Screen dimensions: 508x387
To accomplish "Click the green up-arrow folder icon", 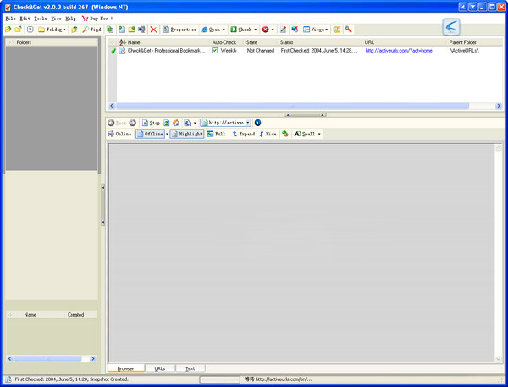I will [75, 30].
